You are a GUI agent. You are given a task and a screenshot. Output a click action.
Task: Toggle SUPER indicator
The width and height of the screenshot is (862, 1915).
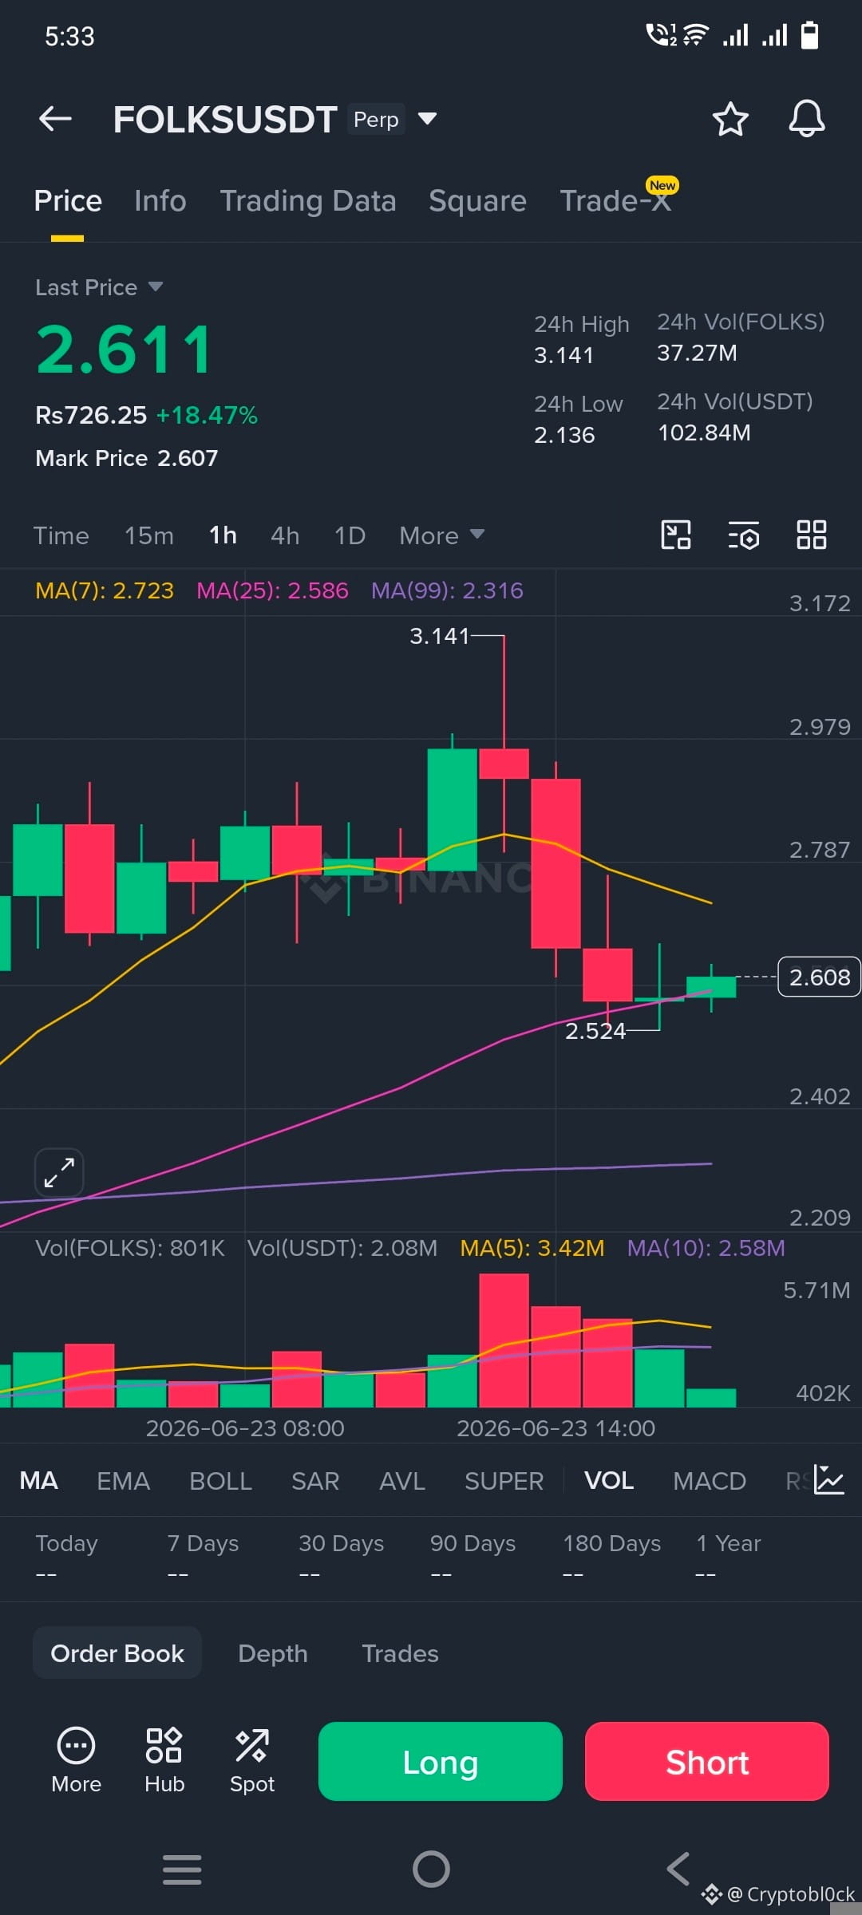504,1481
